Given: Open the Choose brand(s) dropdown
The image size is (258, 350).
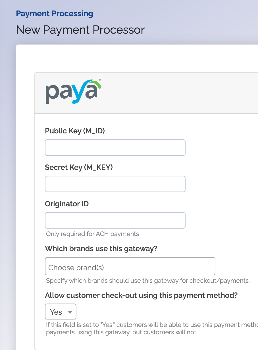Looking at the screenshot, I should pyautogui.click(x=130, y=266).
